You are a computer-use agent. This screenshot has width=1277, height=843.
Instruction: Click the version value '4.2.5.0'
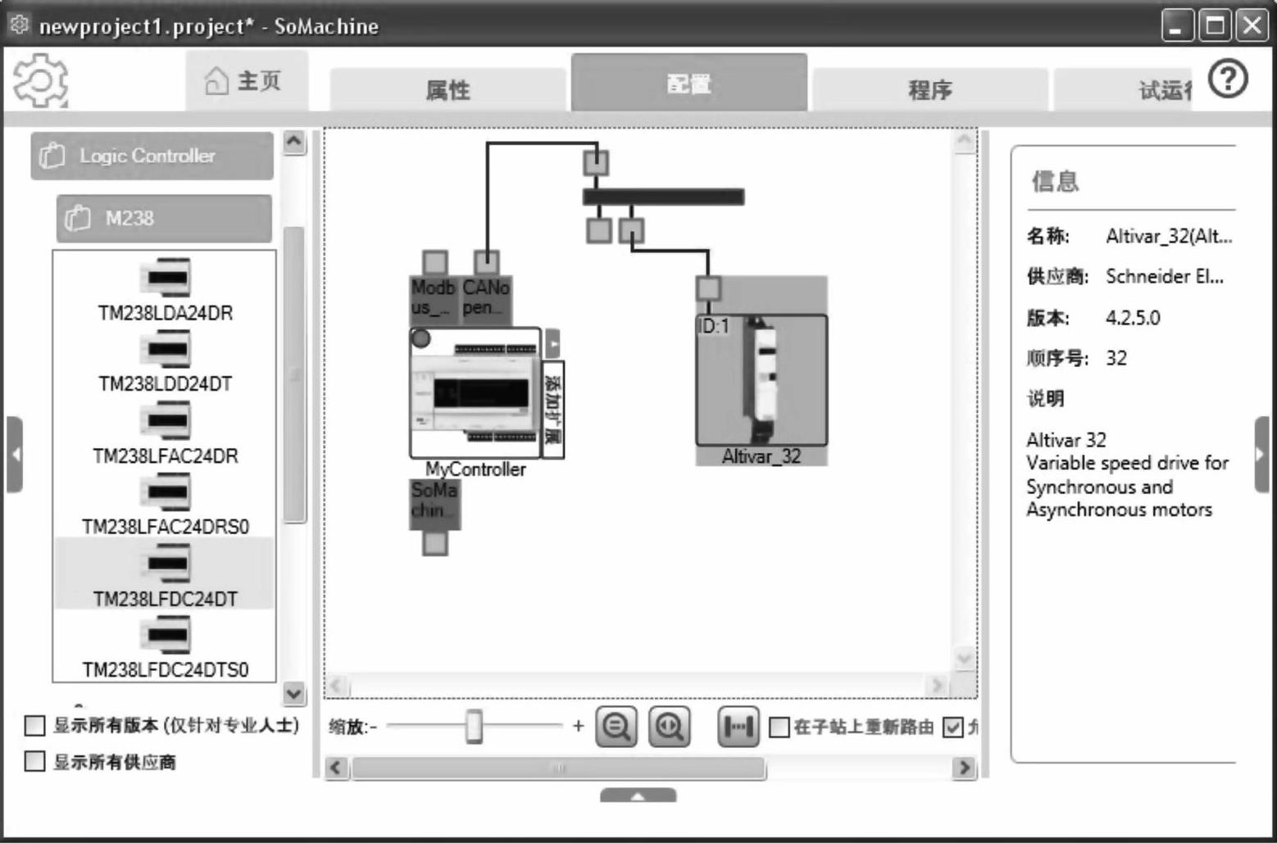pos(1133,318)
